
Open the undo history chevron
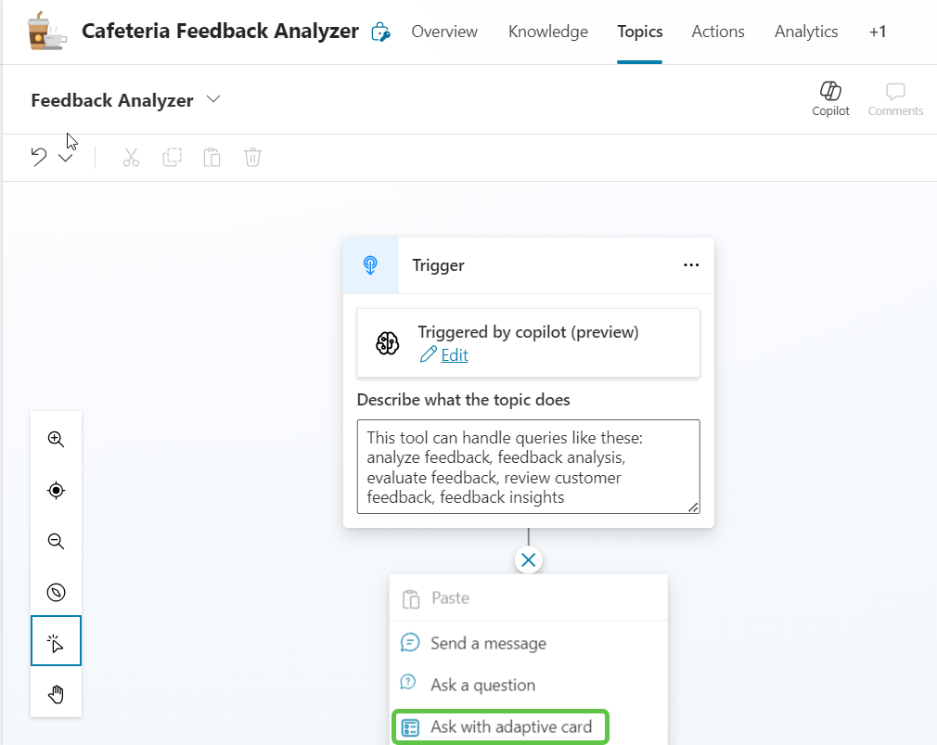[65, 158]
